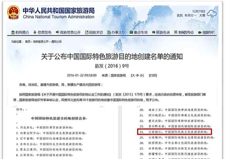Click list row 5 黑龙江漠河
The image size is (225, 159).
[x=49, y=150]
